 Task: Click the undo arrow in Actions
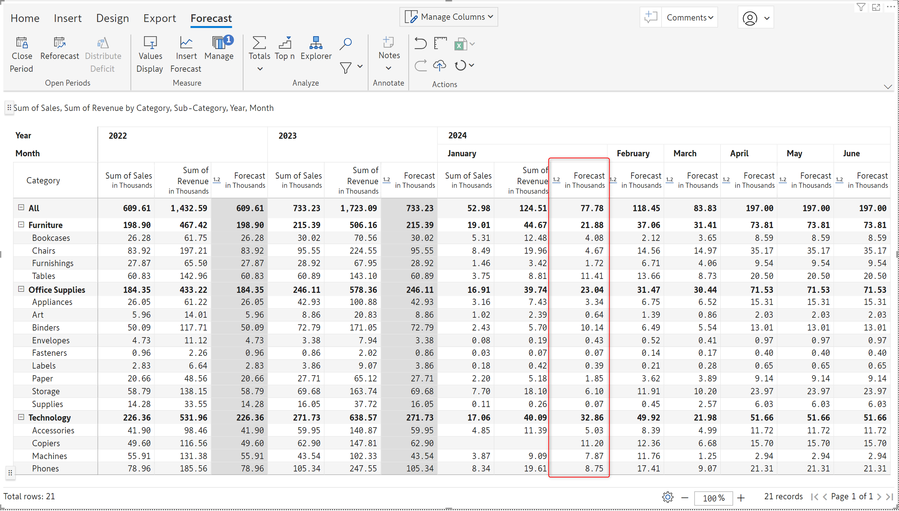(x=420, y=43)
